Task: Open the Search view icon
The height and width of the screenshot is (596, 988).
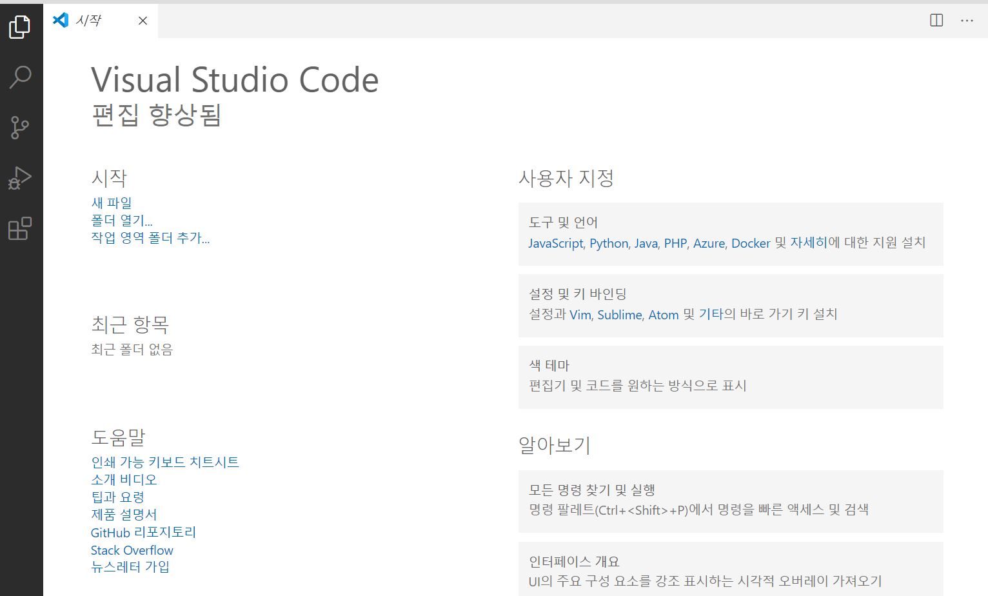Action: click(x=20, y=77)
